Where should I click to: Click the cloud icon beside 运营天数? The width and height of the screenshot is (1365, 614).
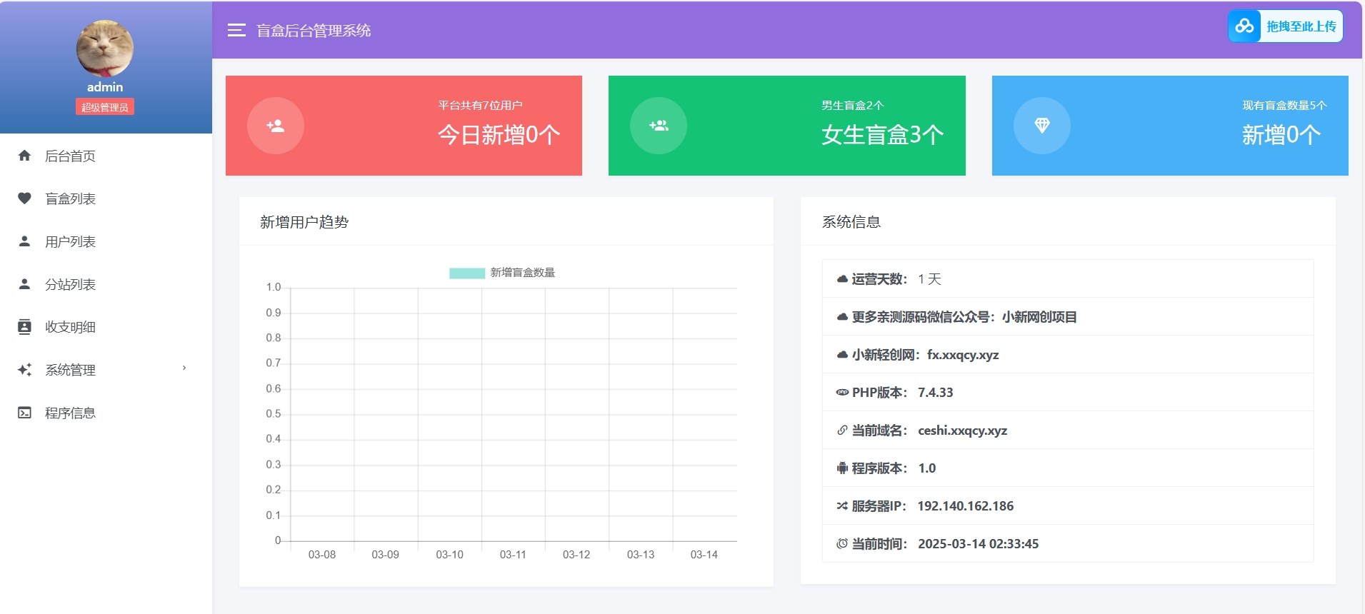842,279
